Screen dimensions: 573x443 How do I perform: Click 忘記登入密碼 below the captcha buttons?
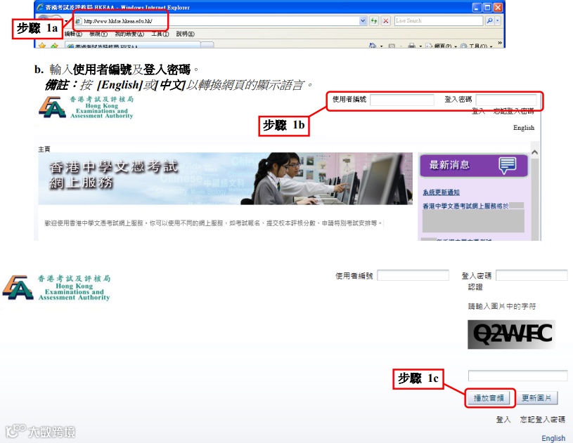[x=543, y=420]
